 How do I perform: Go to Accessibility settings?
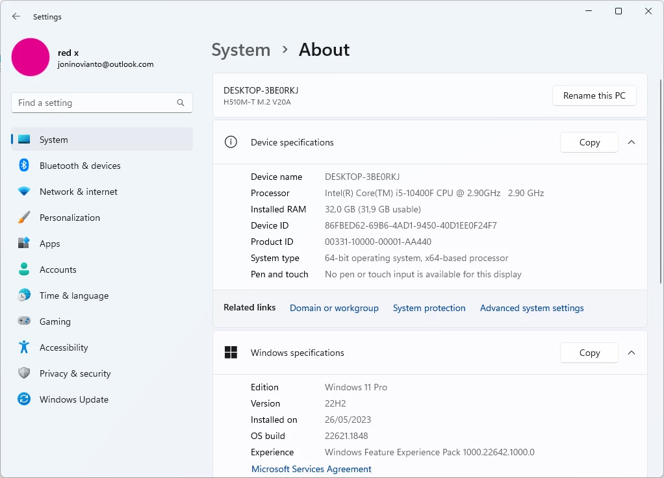point(101,347)
